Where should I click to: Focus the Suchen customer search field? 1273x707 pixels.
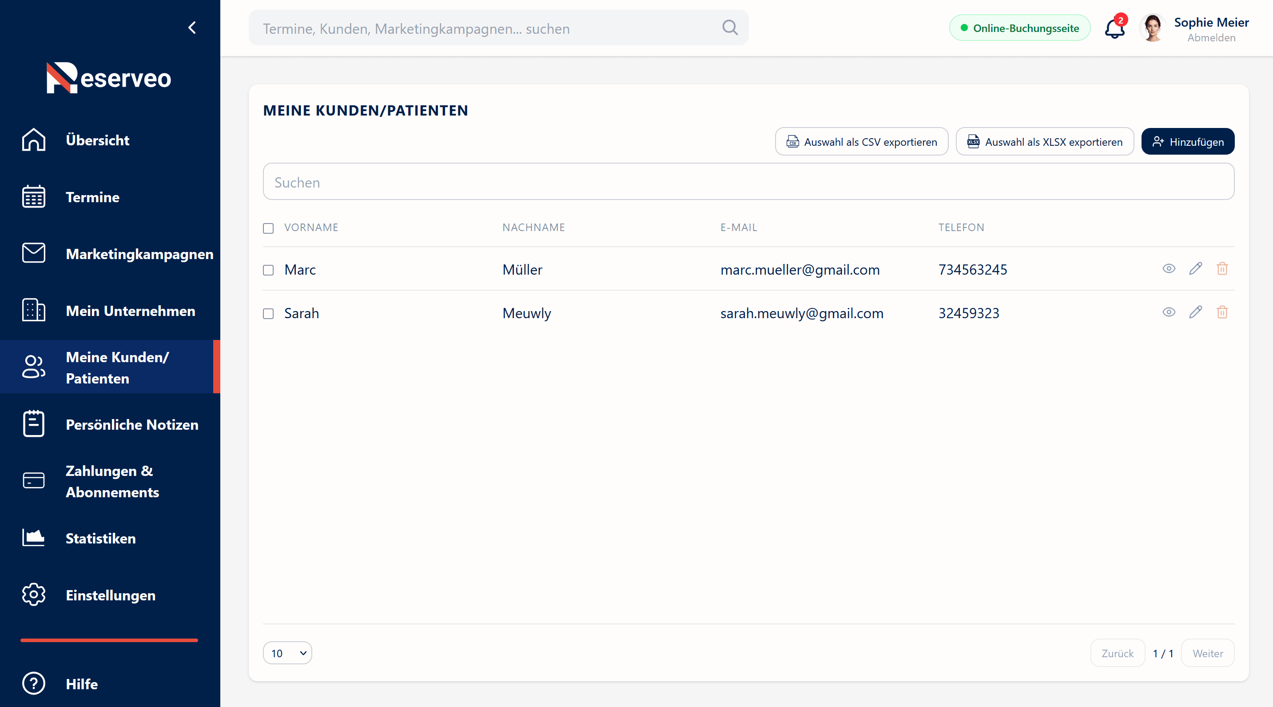(x=748, y=182)
